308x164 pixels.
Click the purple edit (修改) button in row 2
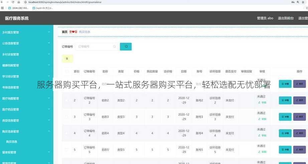pos(300,100)
